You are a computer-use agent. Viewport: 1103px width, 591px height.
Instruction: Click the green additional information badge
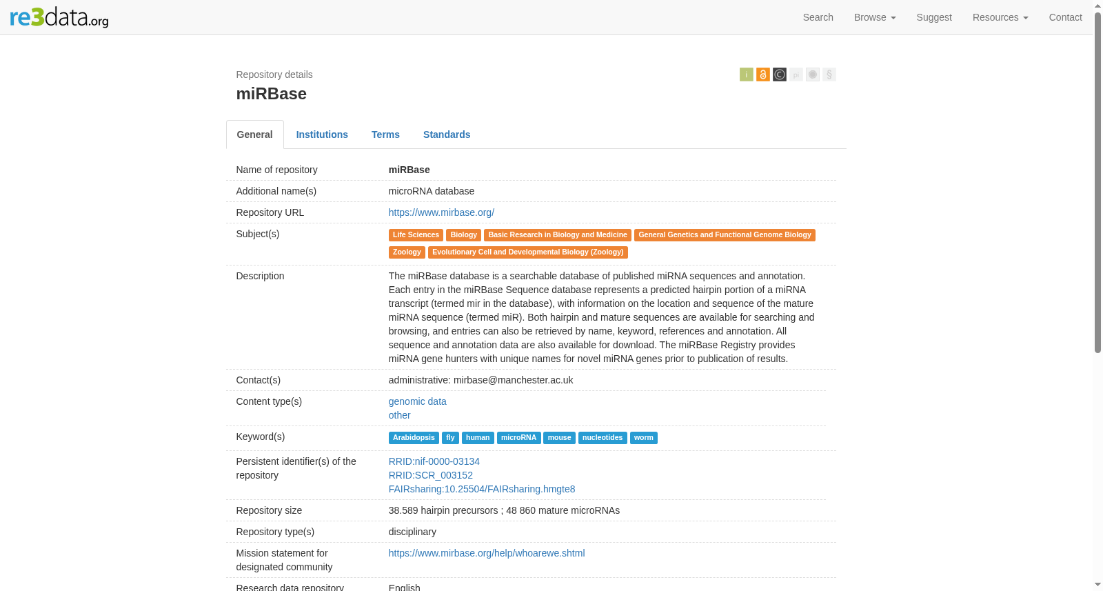point(747,74)
